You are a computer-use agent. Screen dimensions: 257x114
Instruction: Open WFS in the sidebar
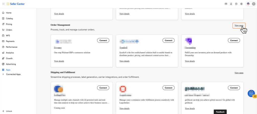point(8,35)
